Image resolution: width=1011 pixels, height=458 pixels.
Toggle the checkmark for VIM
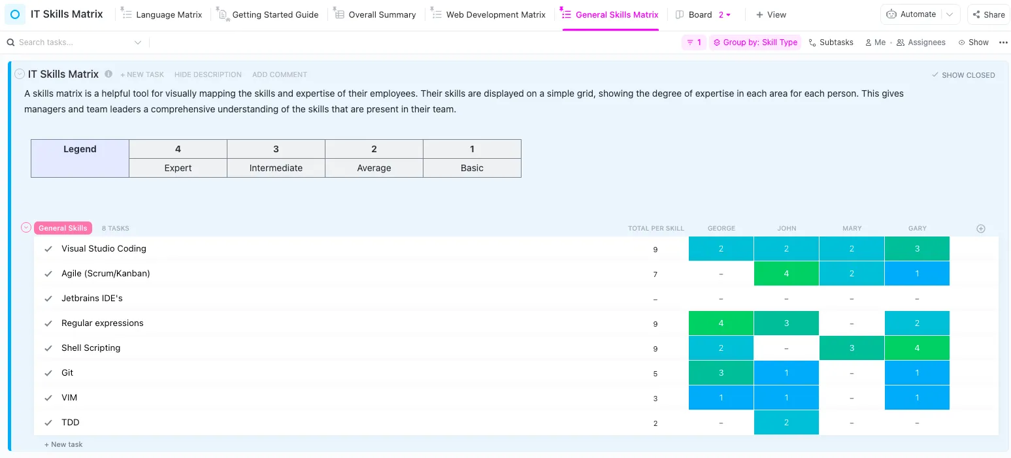(x=48, y=398)
